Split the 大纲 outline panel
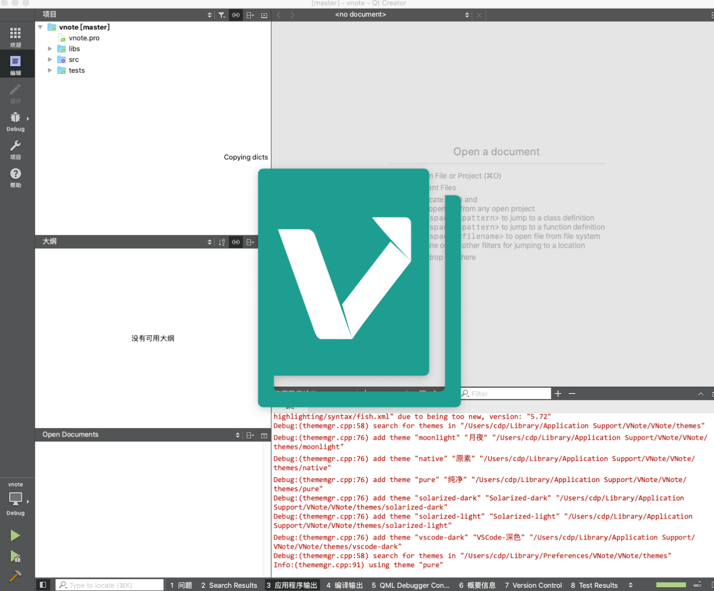This screenshot has height=591, width=714. tap(250, 242)
